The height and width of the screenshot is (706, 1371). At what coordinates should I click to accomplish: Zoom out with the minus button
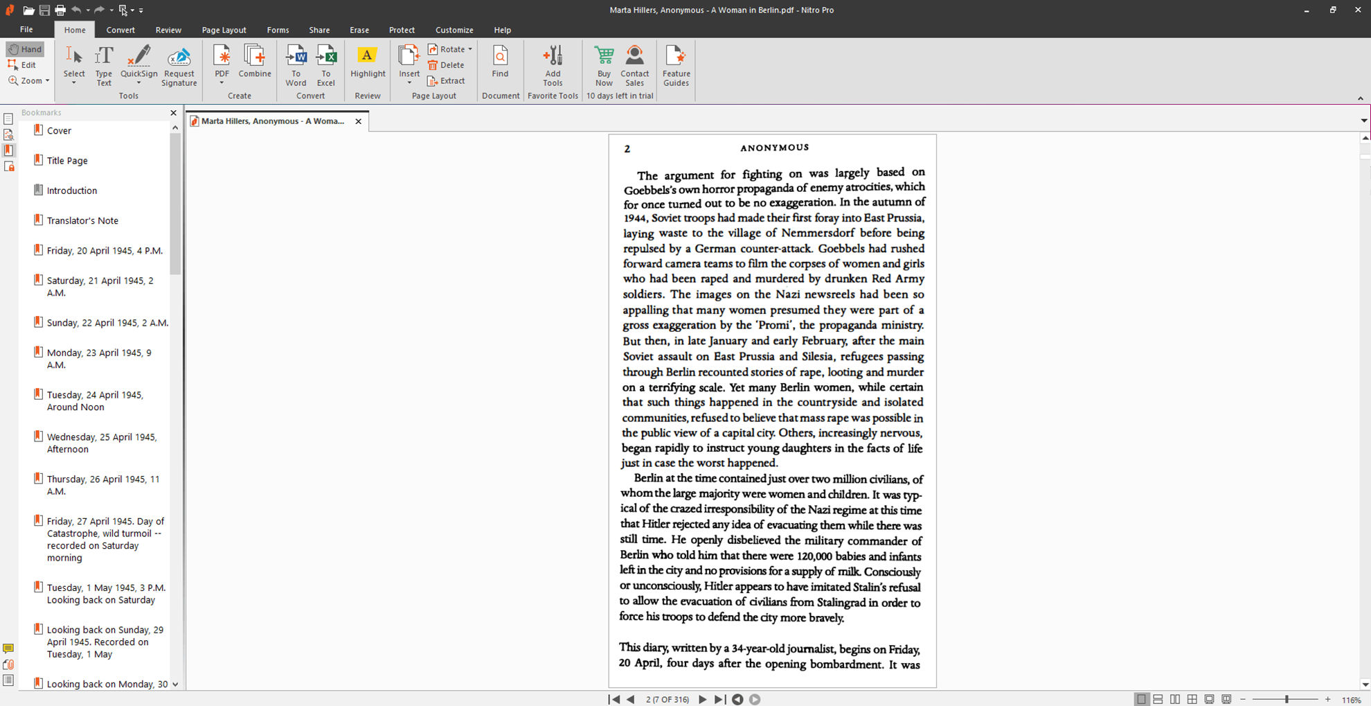point(1243,700)
